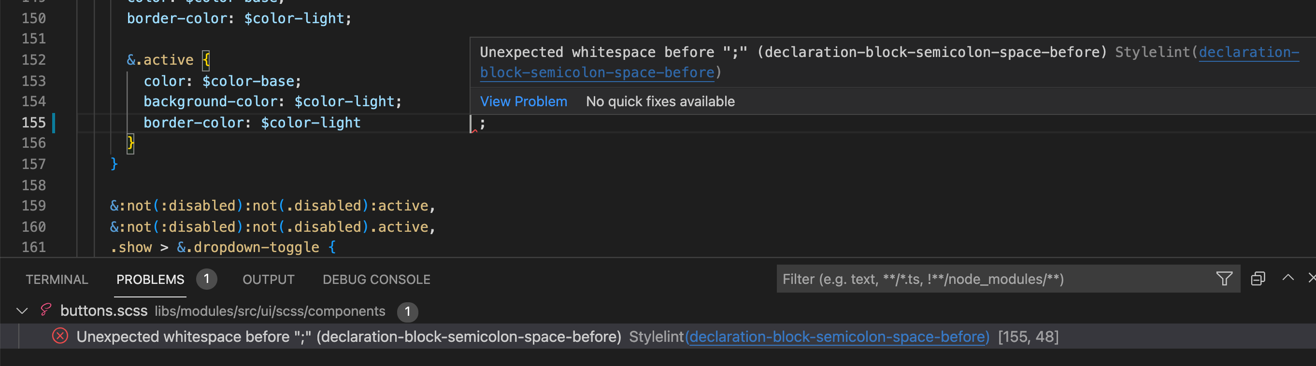Screen dimensions: 1316x366
Task: Click the buttons.scss file entry in problems
Action: tap(104, 310)
